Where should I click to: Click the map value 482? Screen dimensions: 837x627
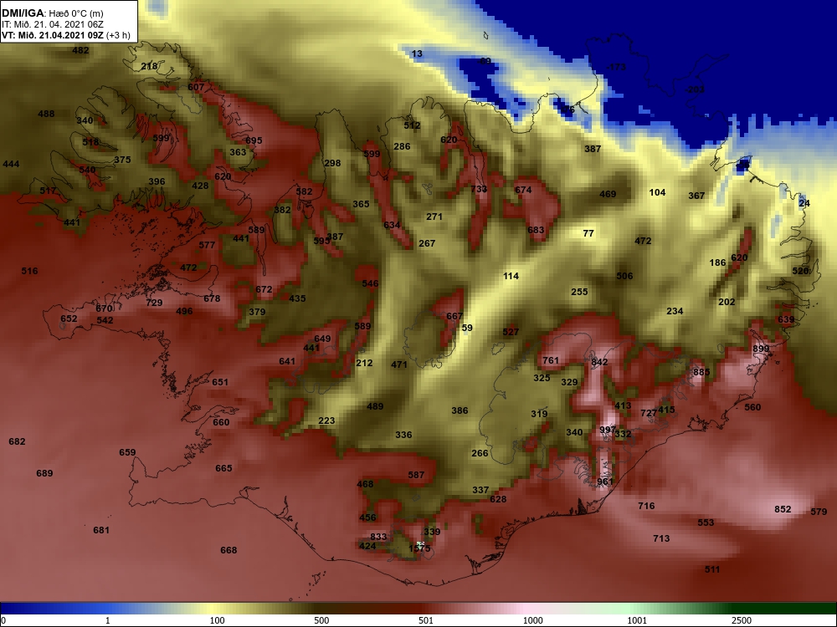pos(80,50)
